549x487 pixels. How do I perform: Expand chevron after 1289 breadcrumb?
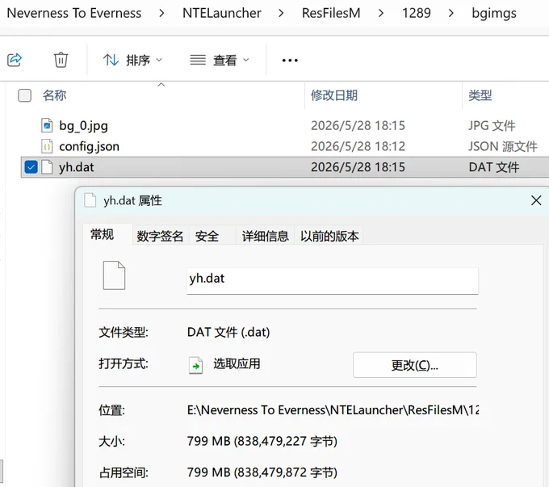point(451,14)
